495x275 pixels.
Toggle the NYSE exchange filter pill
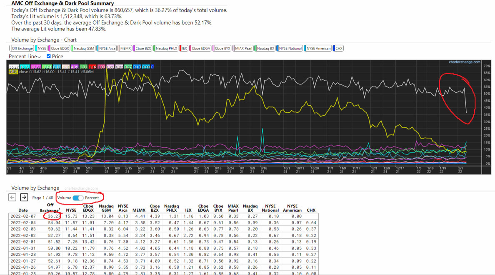tap(41, 48)
